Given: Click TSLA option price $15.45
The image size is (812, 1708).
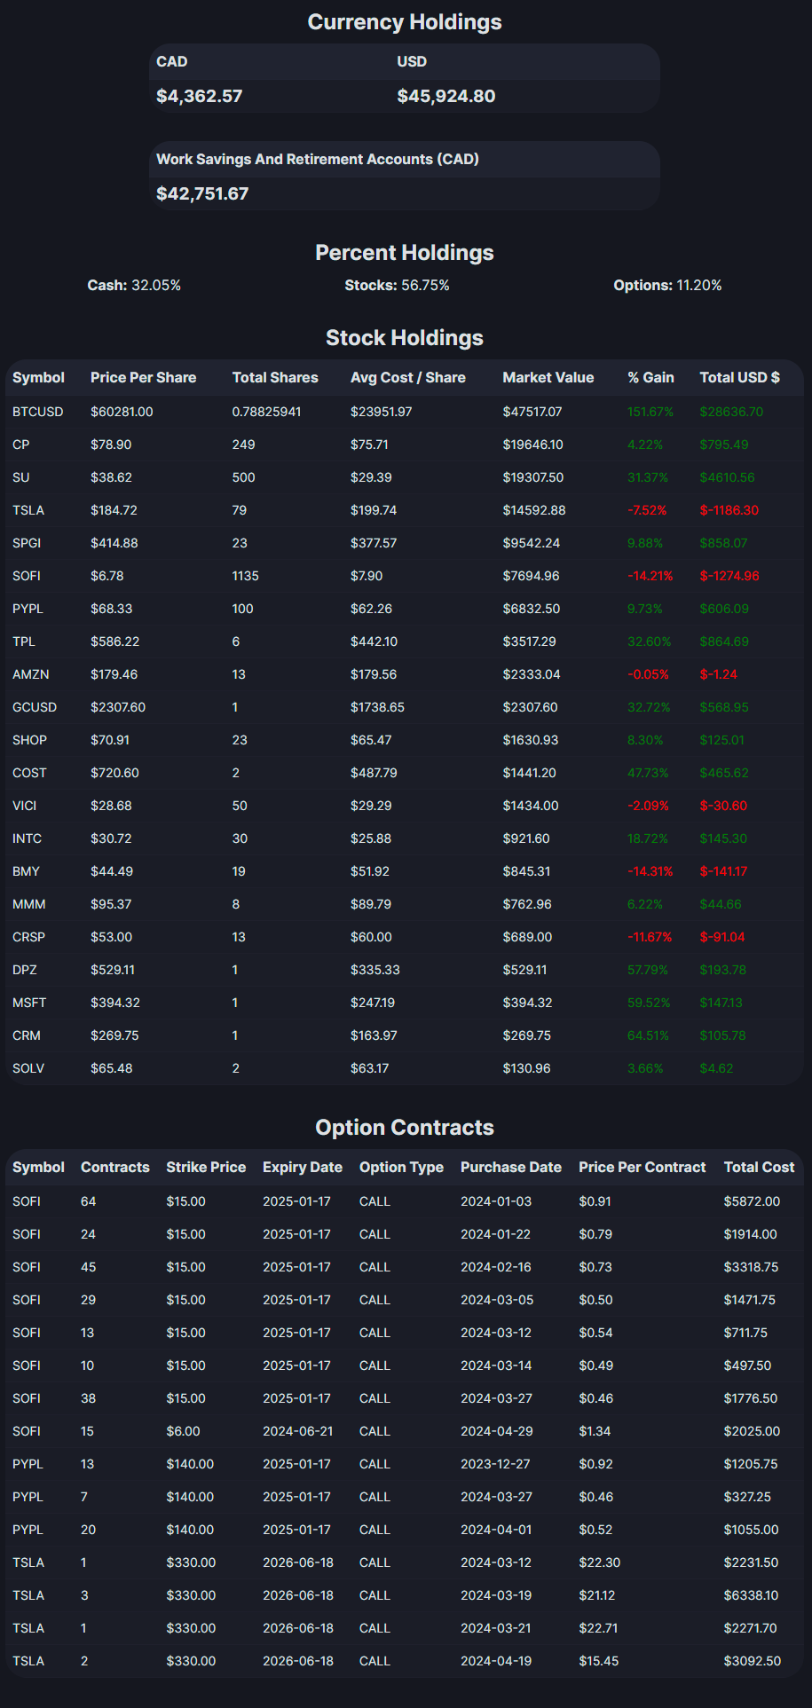Looking at the screenshot, I should pyautogui.click(x=599, y=1662).
